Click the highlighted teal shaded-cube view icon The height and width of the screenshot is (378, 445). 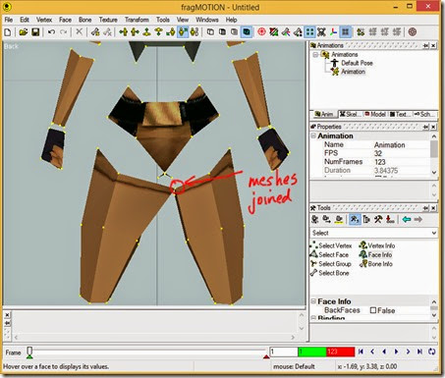pyautogui.click(x=247, y=32)
